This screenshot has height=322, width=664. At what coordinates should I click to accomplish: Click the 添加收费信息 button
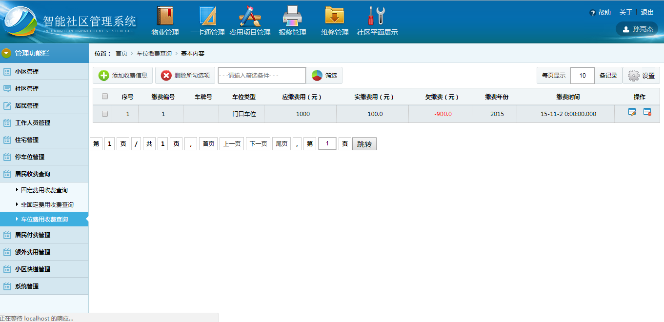[x=123, y=76]
